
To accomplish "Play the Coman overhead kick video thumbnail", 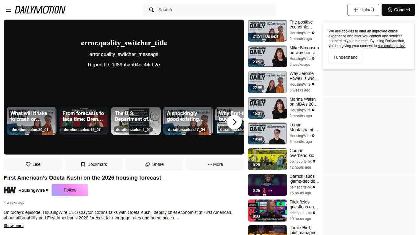I will pos(267,159).
